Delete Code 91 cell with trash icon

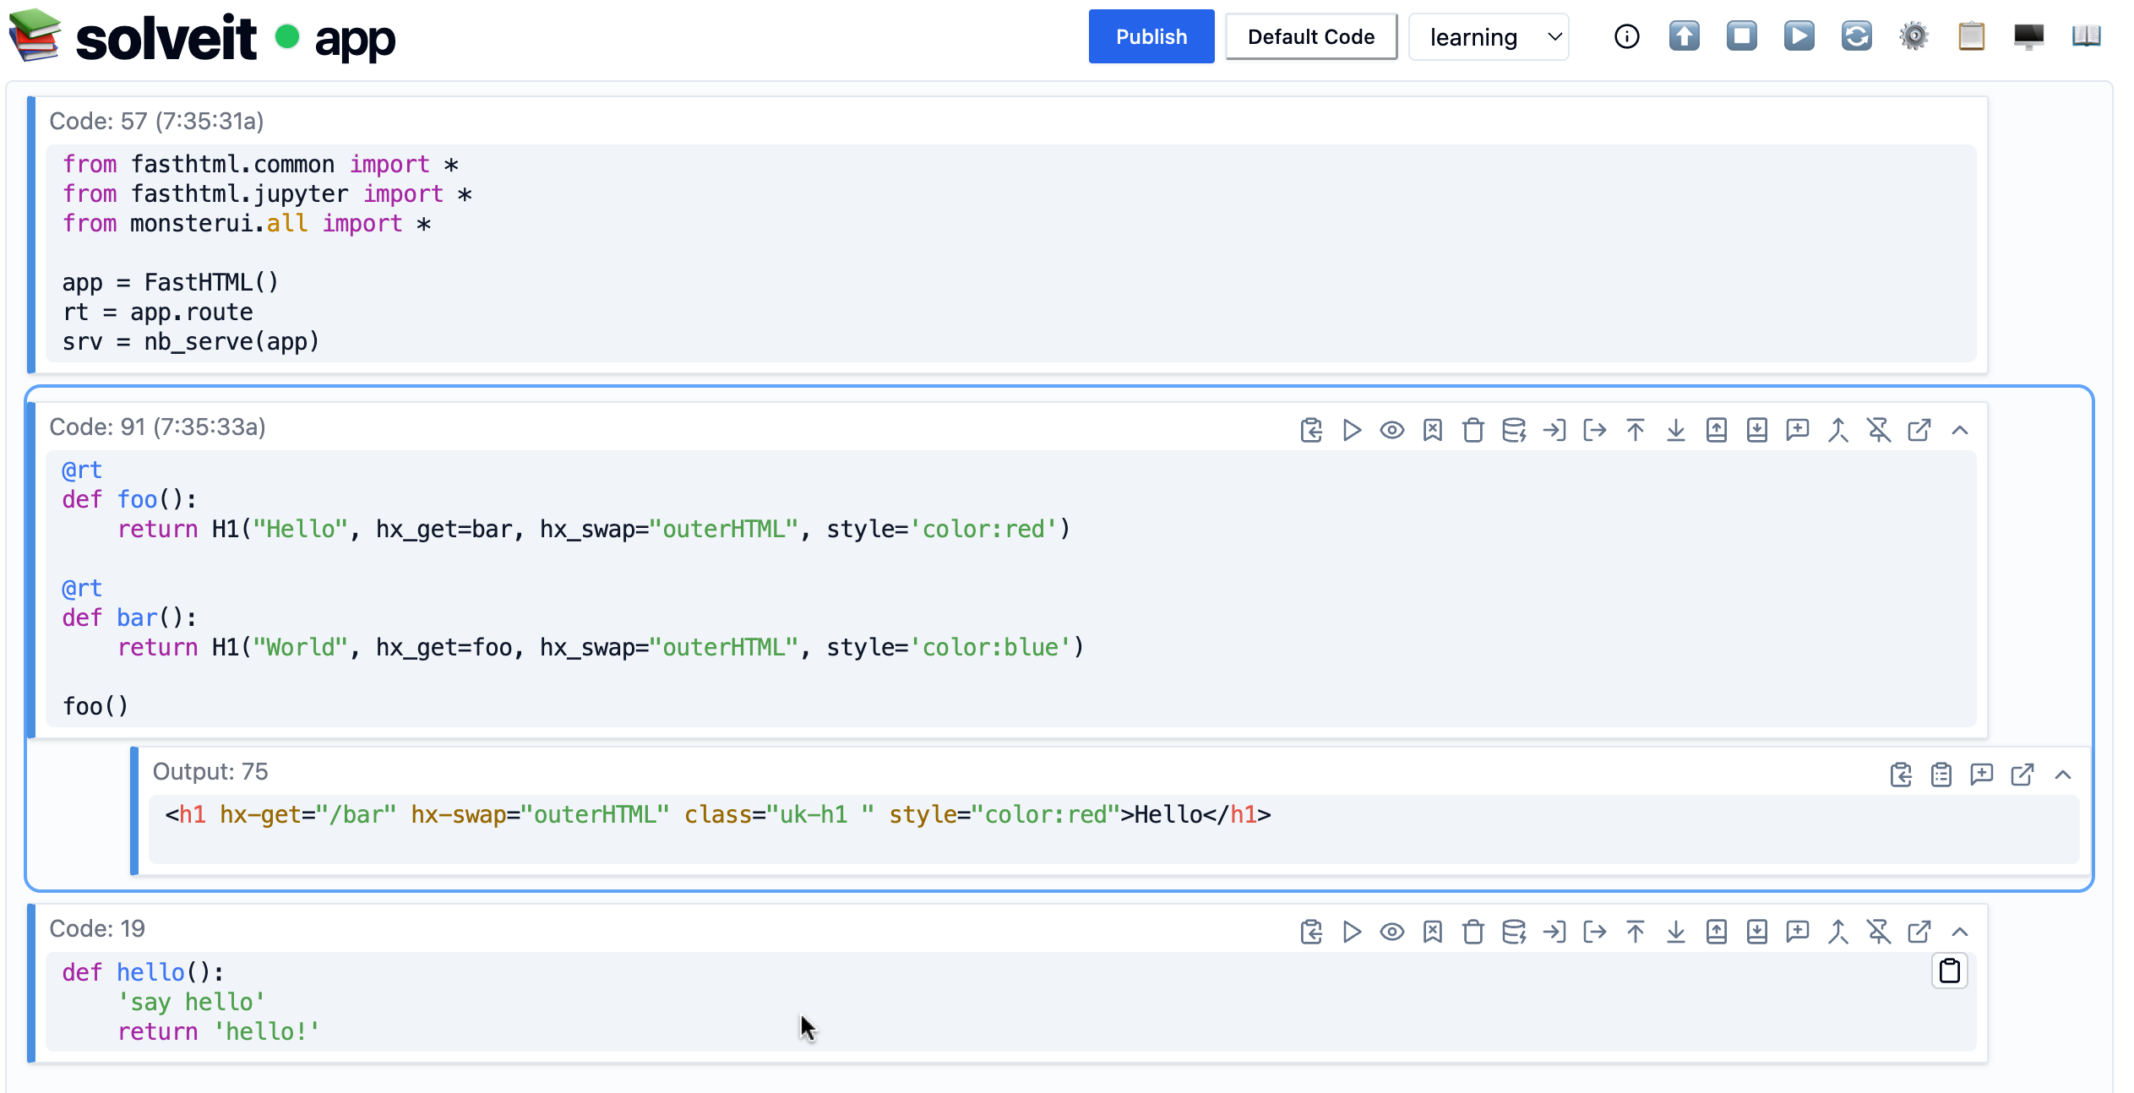pos(1473,430)
